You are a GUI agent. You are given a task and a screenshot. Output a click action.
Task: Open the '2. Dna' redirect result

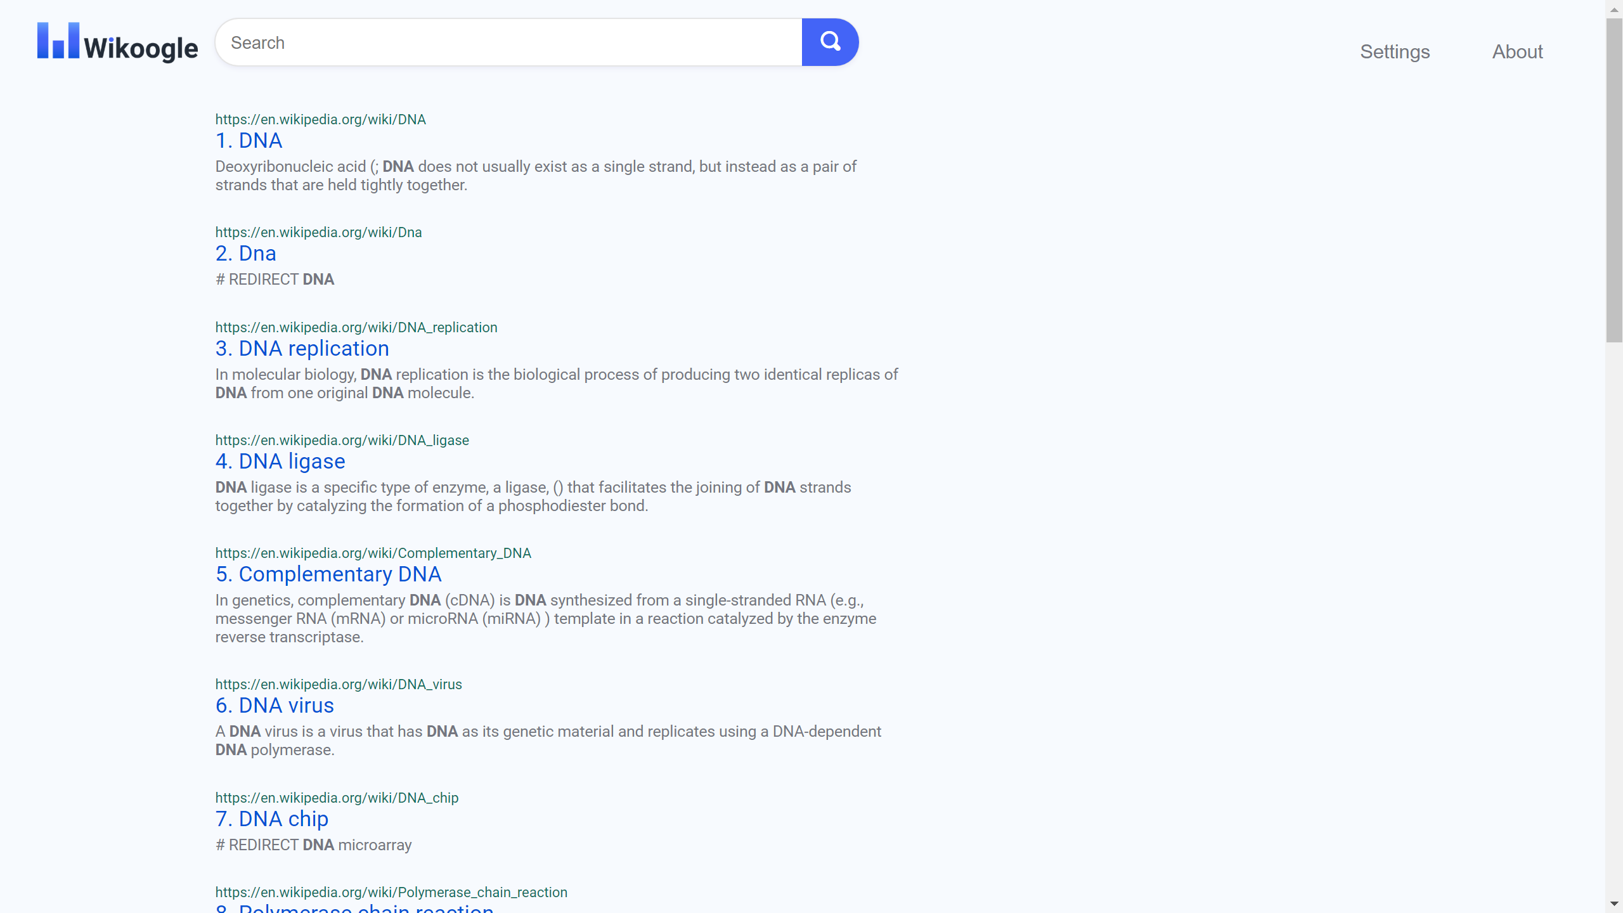click(x=245, y=254)
